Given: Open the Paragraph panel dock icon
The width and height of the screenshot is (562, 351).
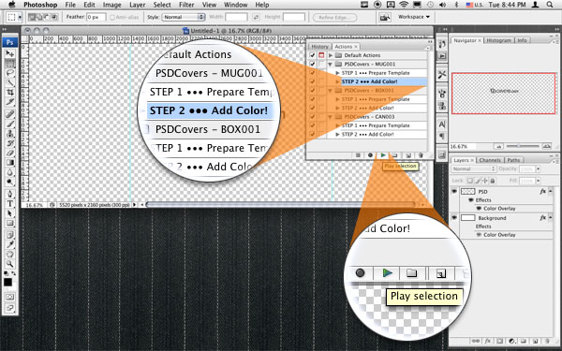Looking at the screenshot, I should (x=442, y=136).
